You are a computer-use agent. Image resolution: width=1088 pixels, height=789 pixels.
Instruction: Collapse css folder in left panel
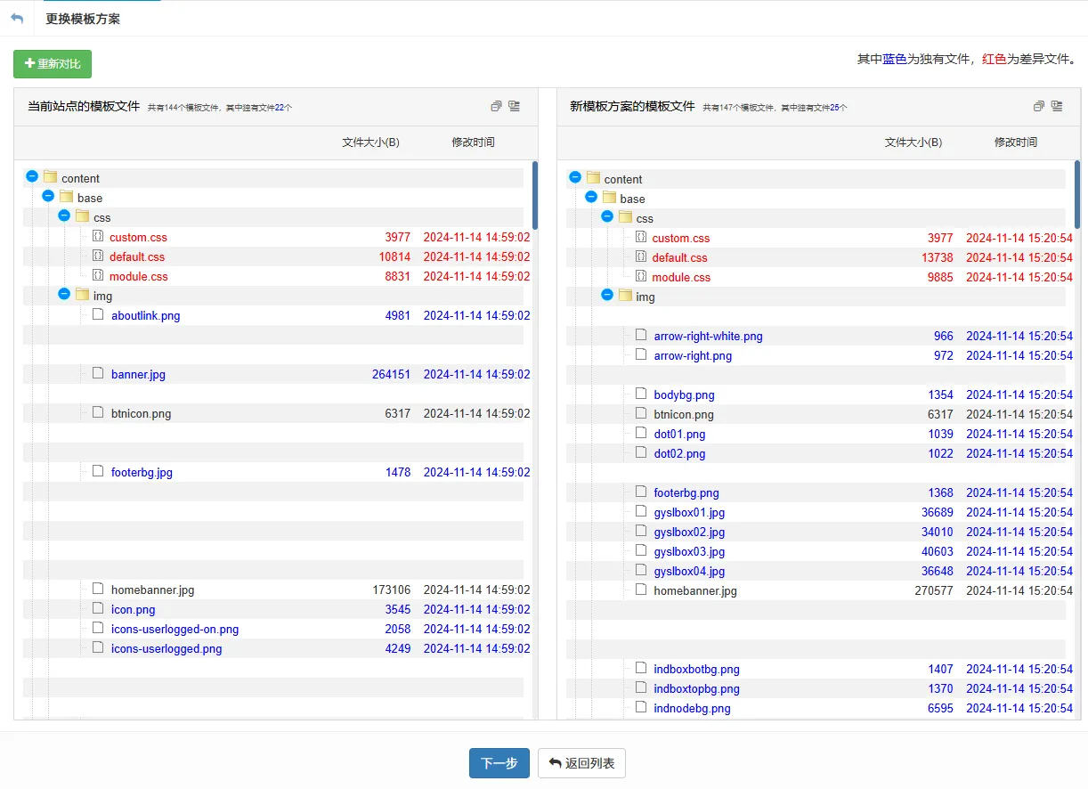click(x=64, y=216)
